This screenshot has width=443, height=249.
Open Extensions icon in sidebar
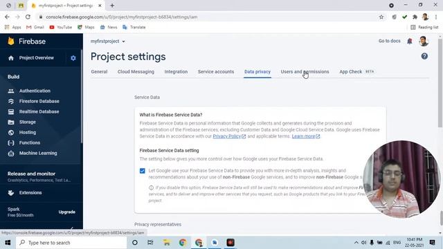click(x=11, y=193)
